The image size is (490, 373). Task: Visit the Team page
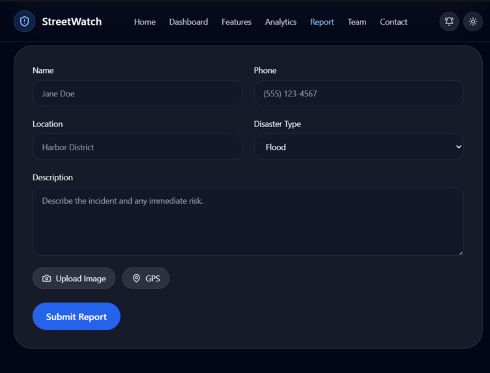click(357, 22)
